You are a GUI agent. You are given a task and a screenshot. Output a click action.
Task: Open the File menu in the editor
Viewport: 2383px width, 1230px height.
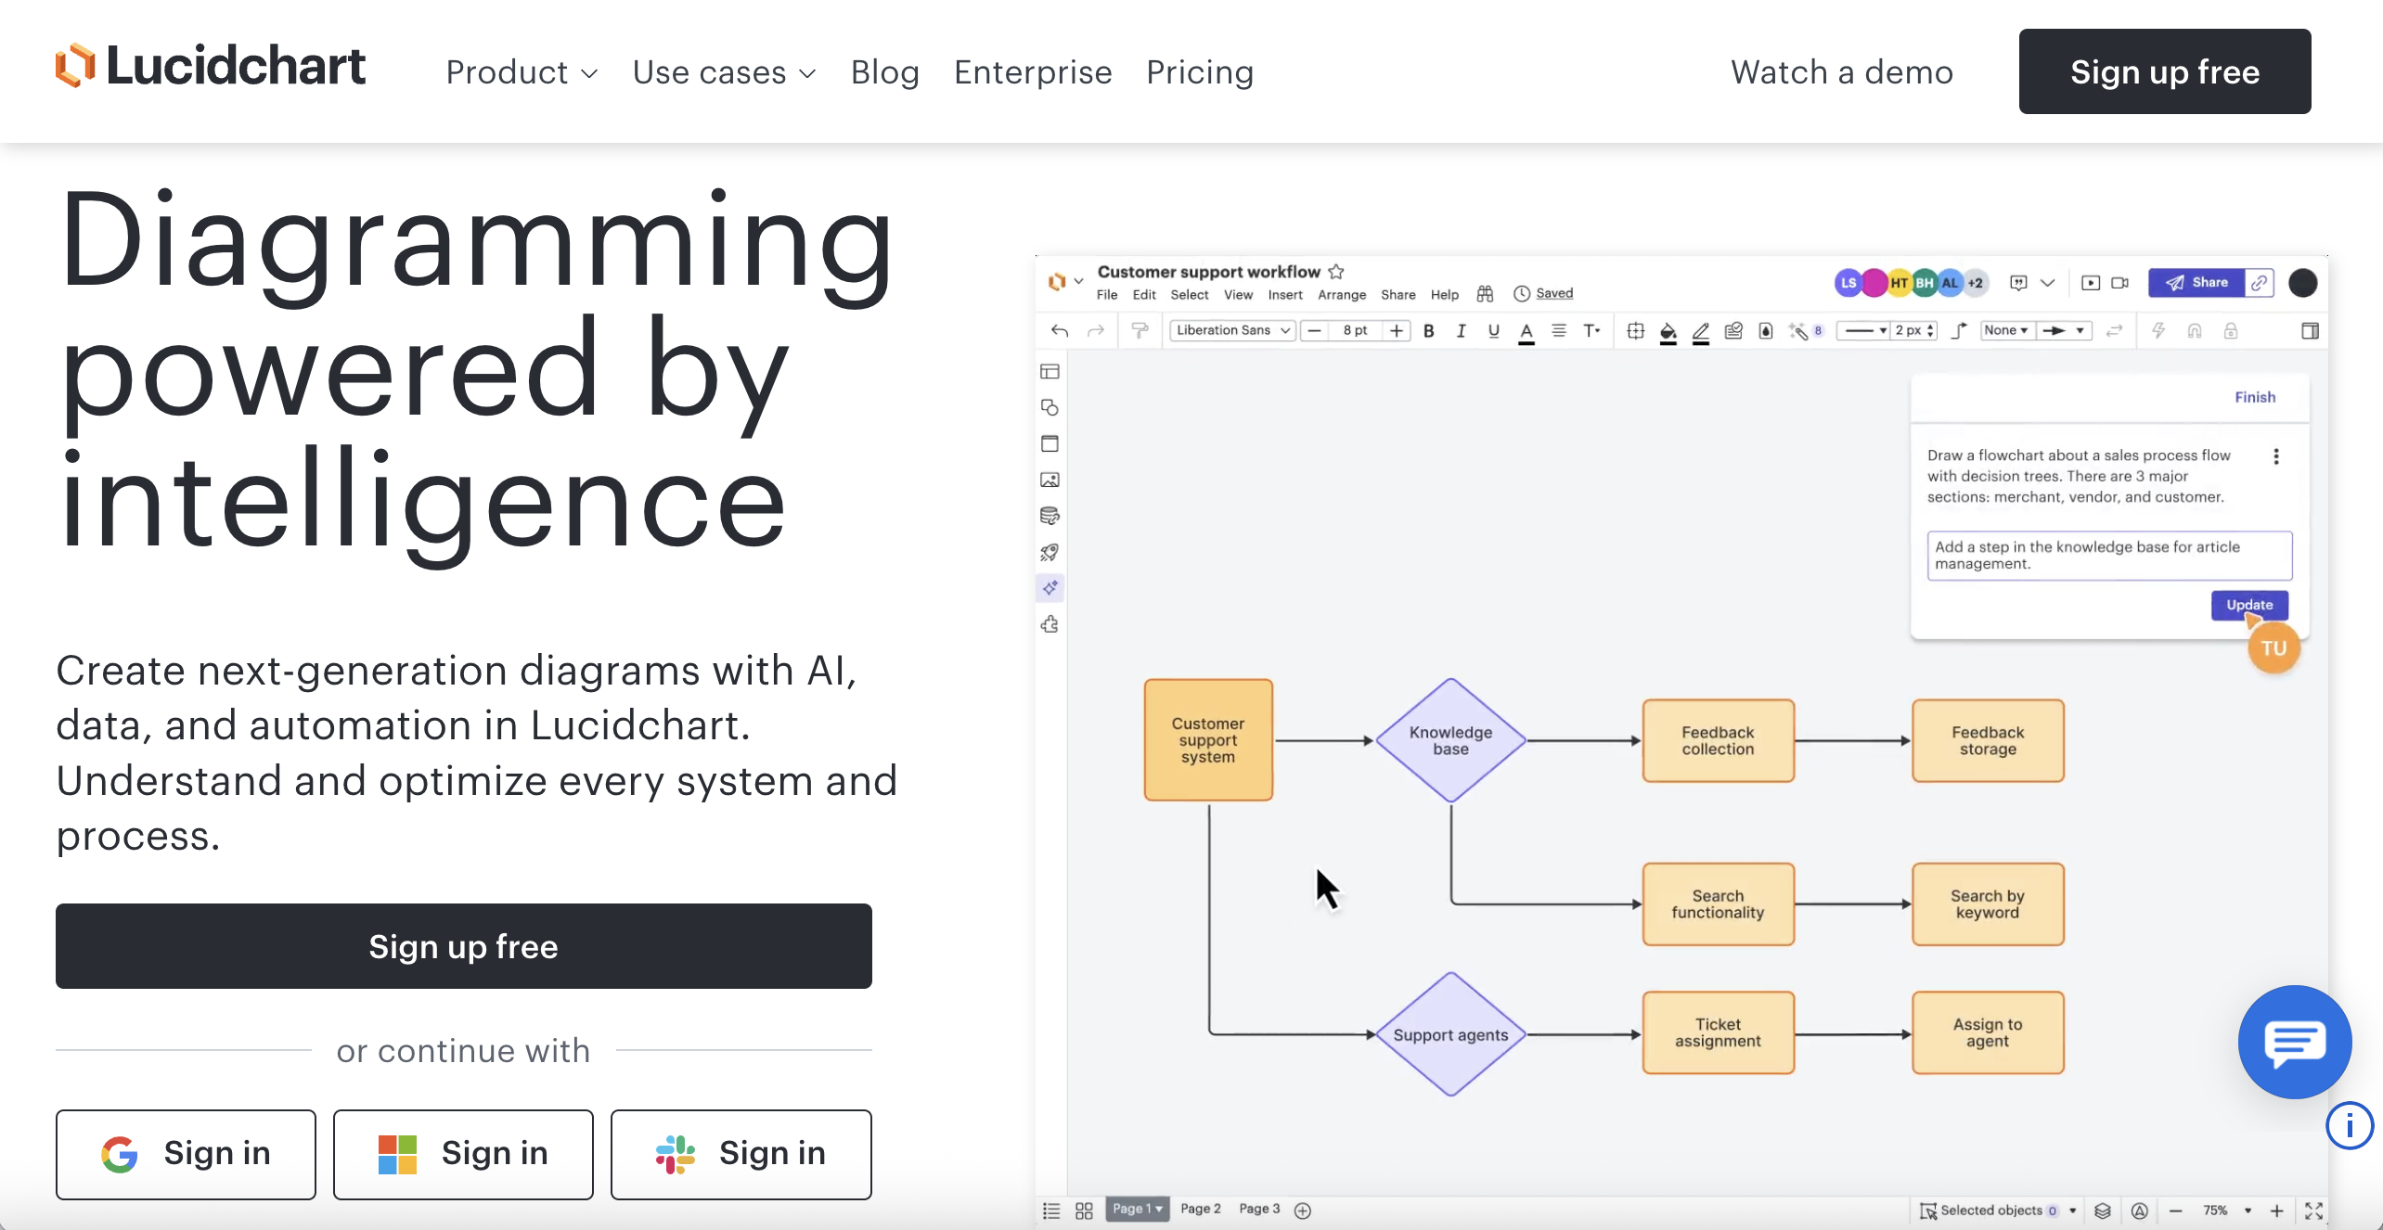pos(1106,295)
